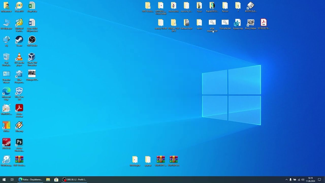Select the bypass.reg registry file
This screenshot has width=325, height=183.
point(238,24)
